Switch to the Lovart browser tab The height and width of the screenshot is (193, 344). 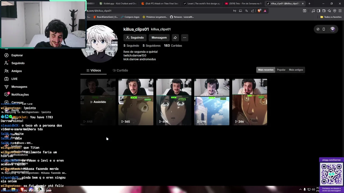202,3
